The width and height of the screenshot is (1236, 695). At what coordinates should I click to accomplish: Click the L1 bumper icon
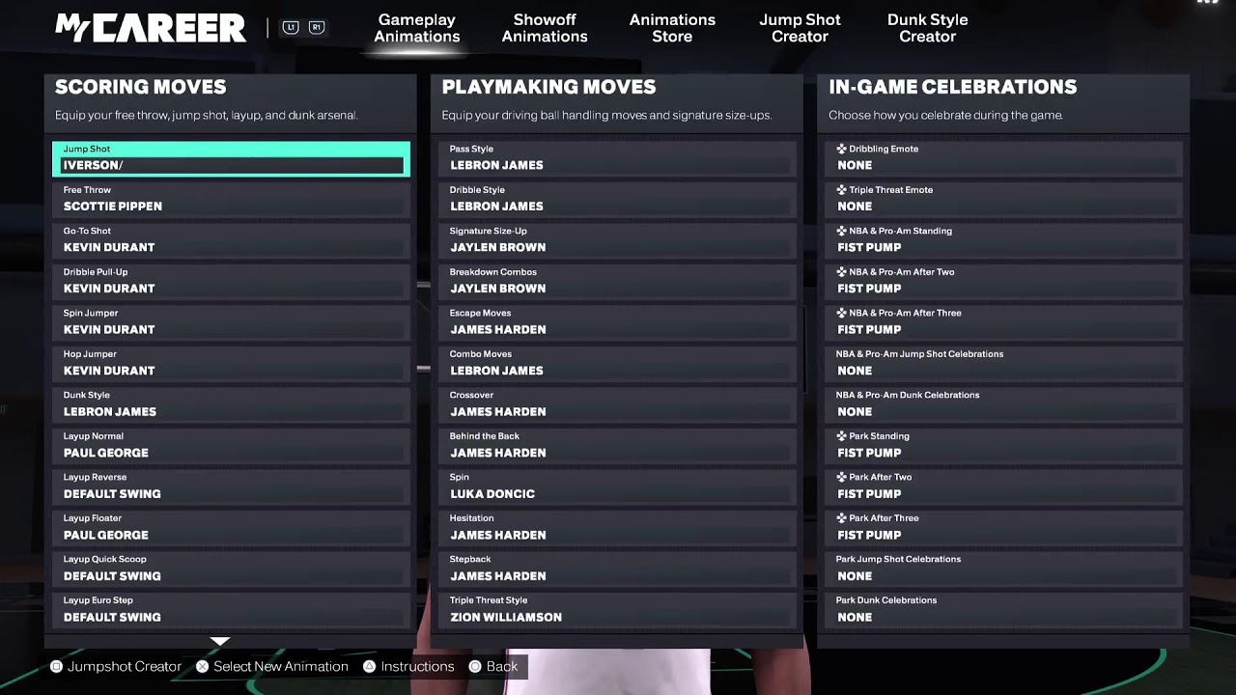pos(291,28)
